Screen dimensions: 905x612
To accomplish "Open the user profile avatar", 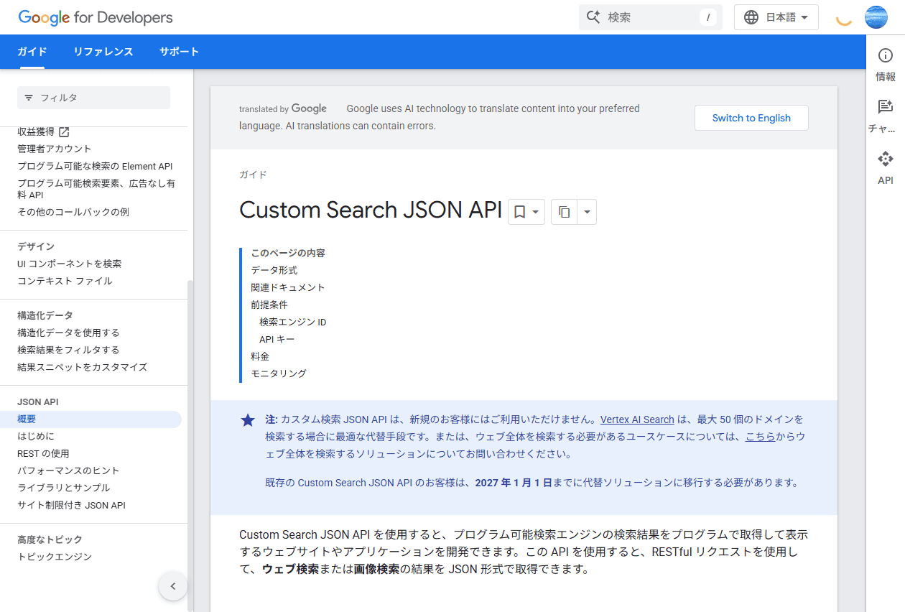I will [876, 17].
